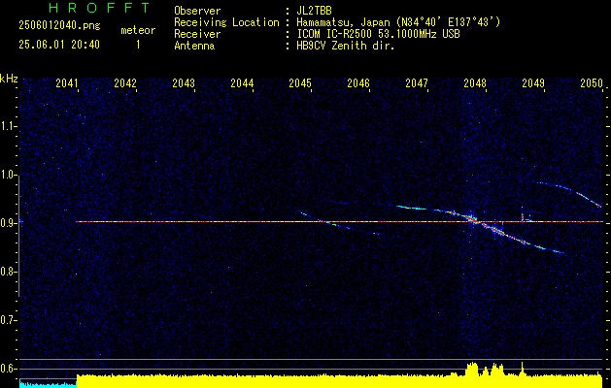Click the ICOM IC-R2500 53.1000MHz USB text
This screenshot has width=611, height=388.
click(378, 34)
